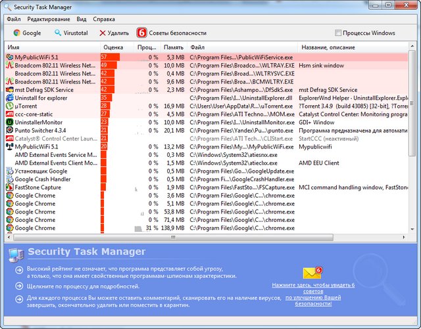Click the red X Delete icon
The image size is (421, 329).
tap(102, 33)
